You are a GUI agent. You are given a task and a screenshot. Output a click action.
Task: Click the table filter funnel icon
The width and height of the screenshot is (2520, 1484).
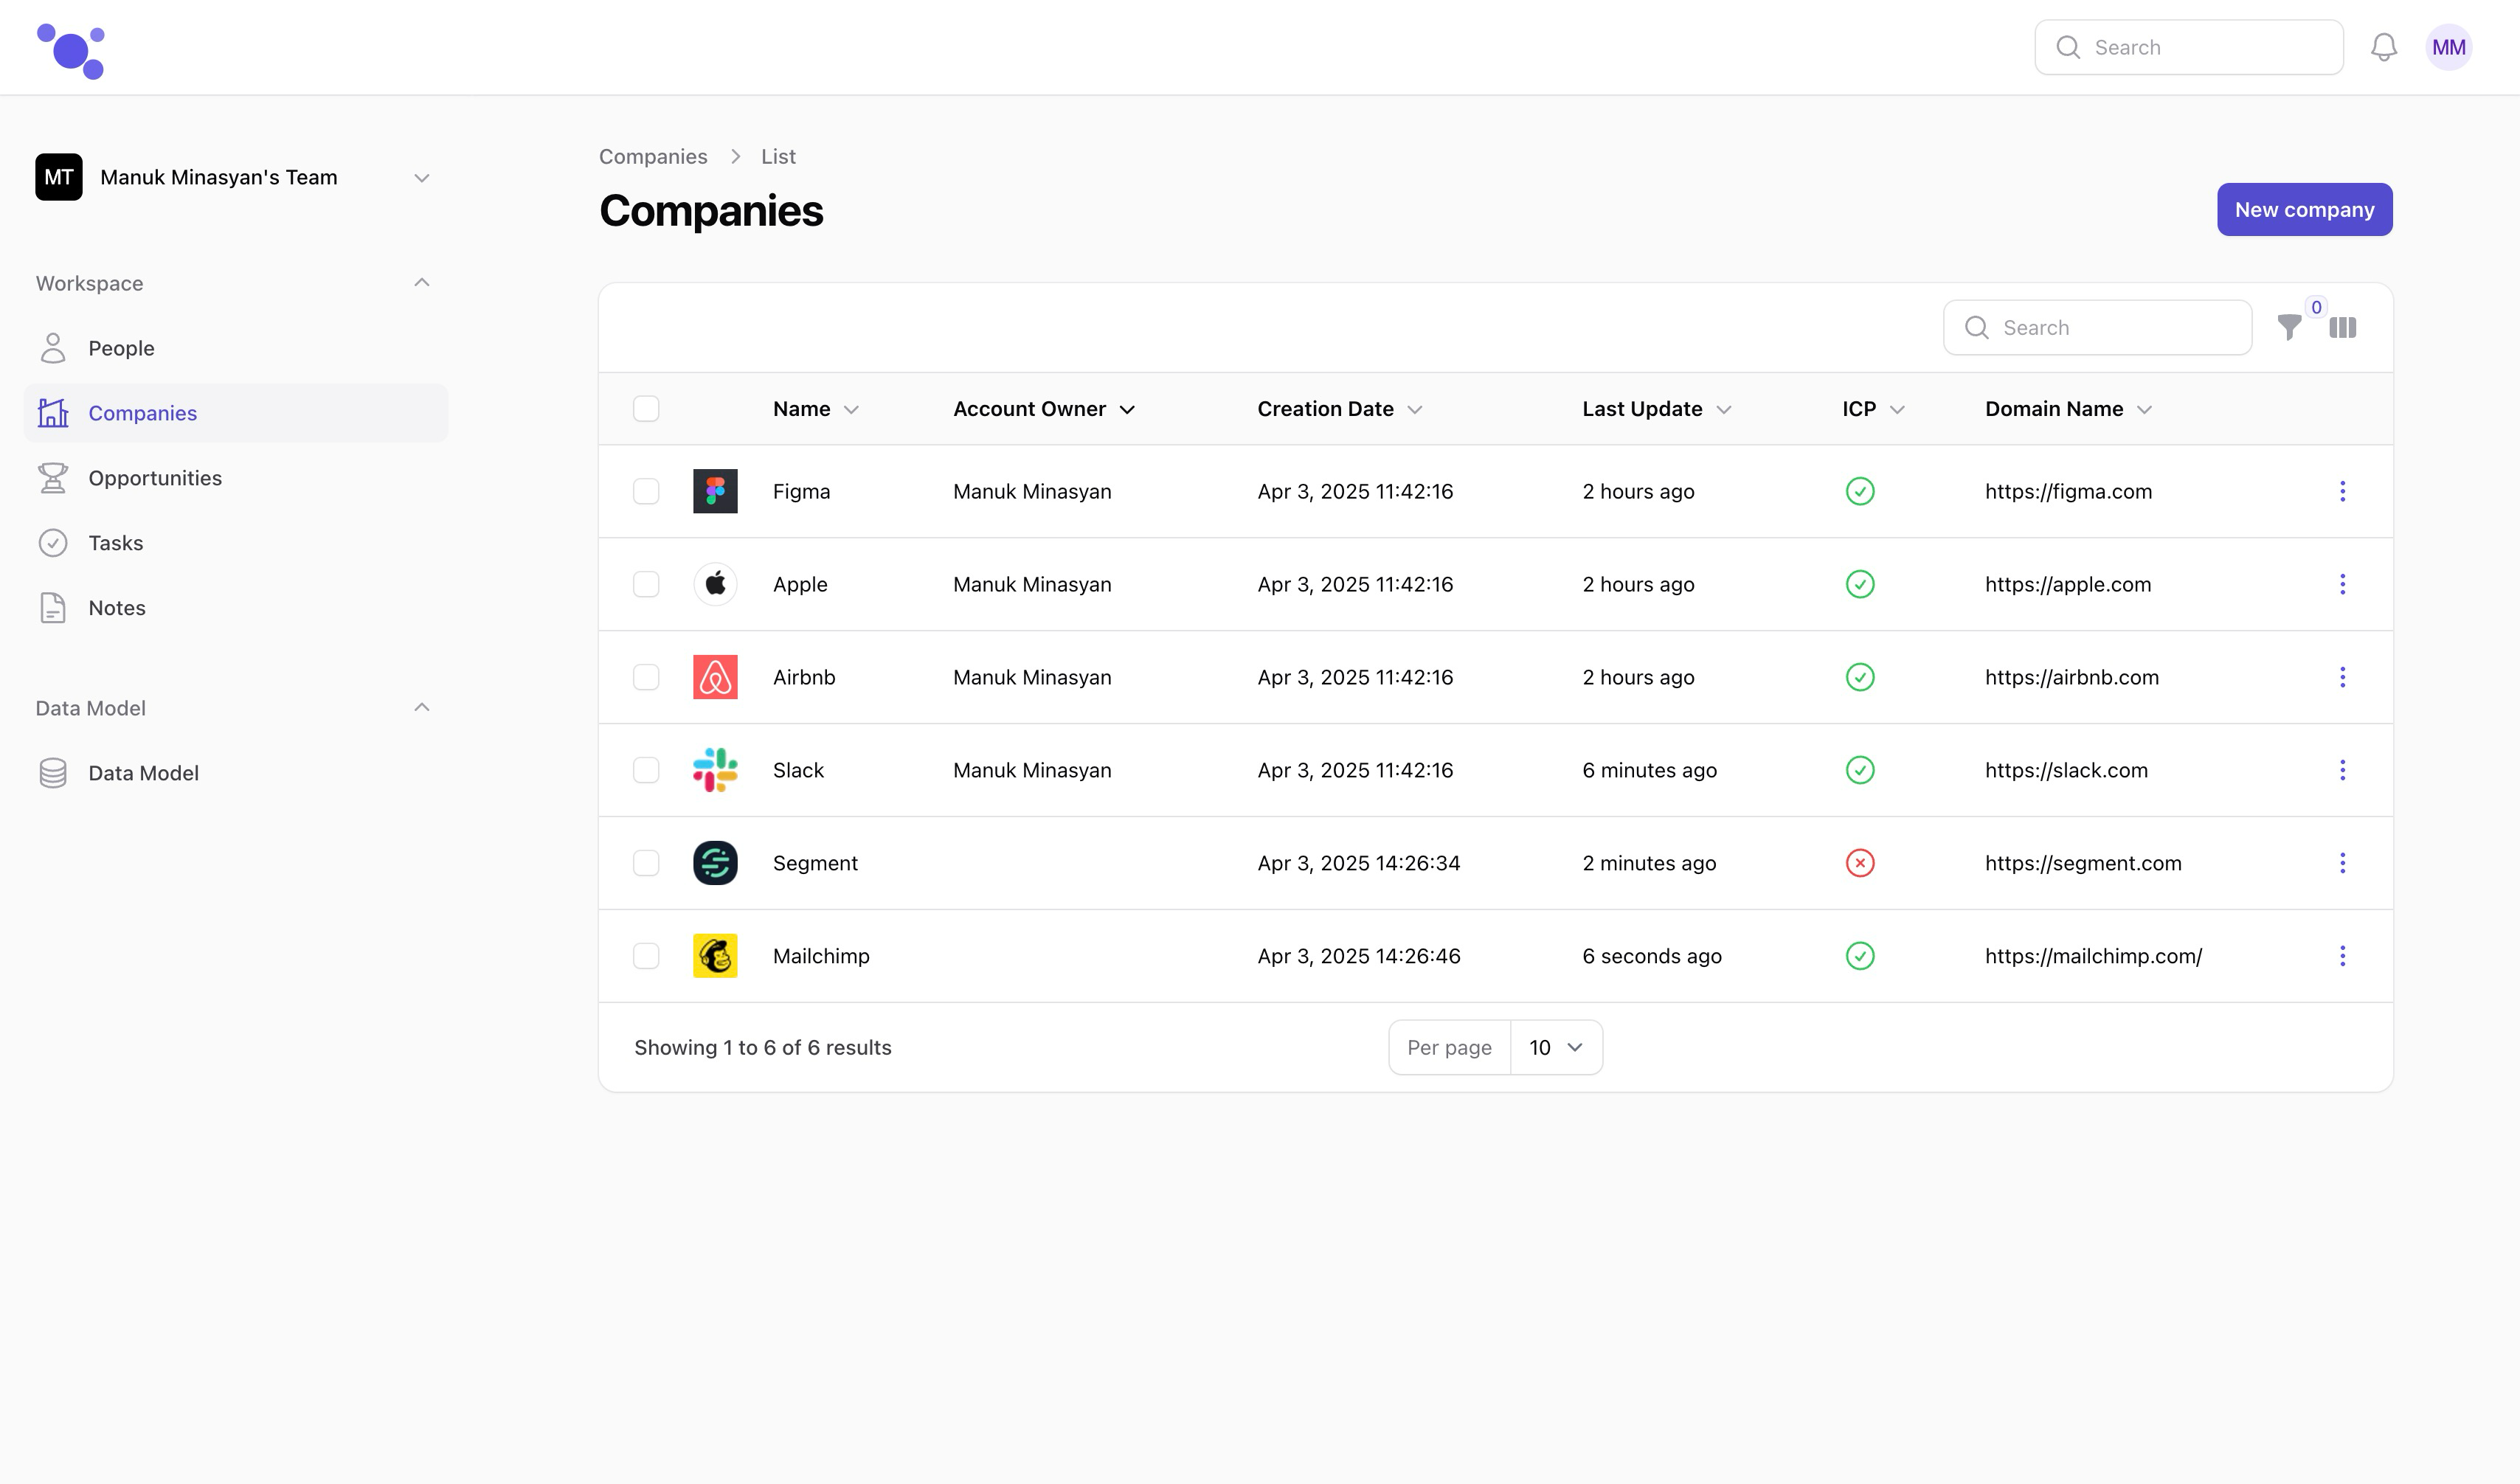pyautogui.click(x=2289, y=328)
